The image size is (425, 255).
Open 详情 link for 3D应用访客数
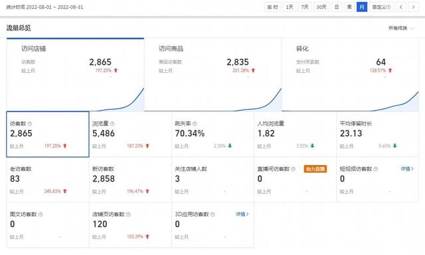pyautogui.click(x=242, y=214)
